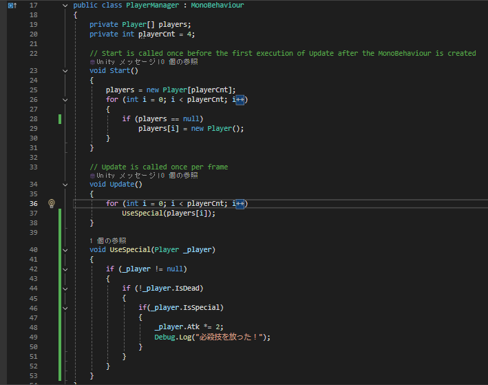Image resolution: width=488 pixels, height=385 pixels.
Task: Click line number 22 in the gutter
Action: pos(33,54)
